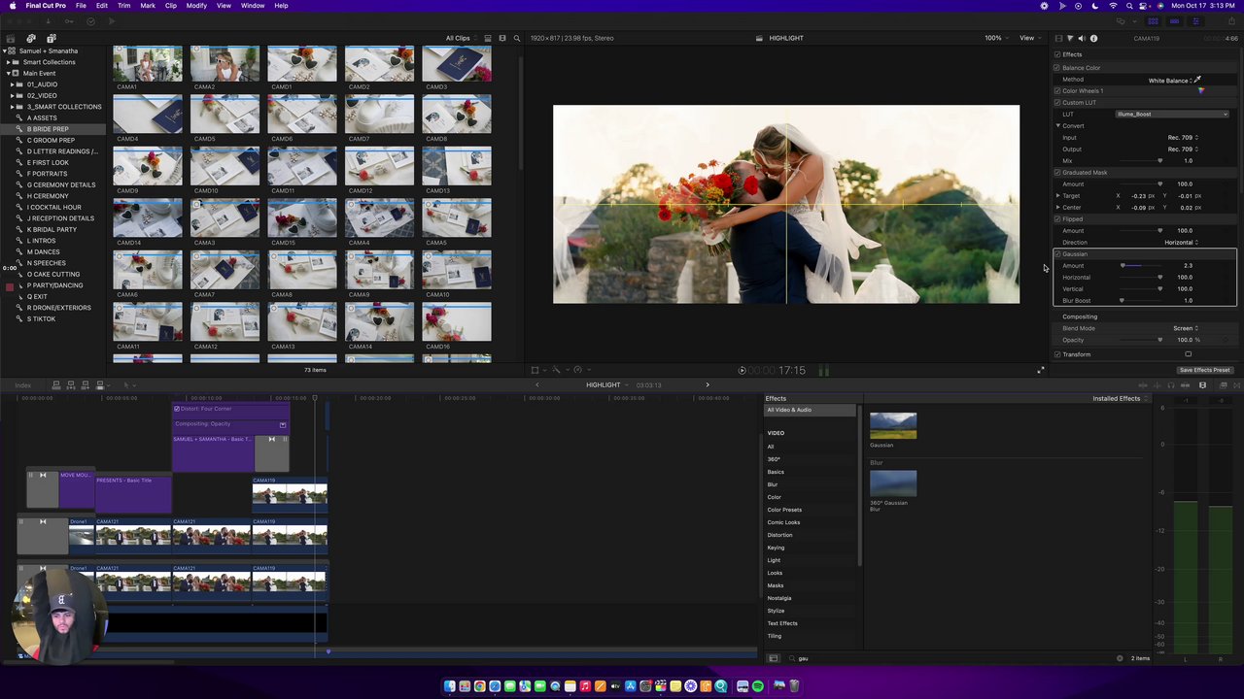Open the Clip menu in menu bar
1244x699 pixels.
[x=170, y=6]
